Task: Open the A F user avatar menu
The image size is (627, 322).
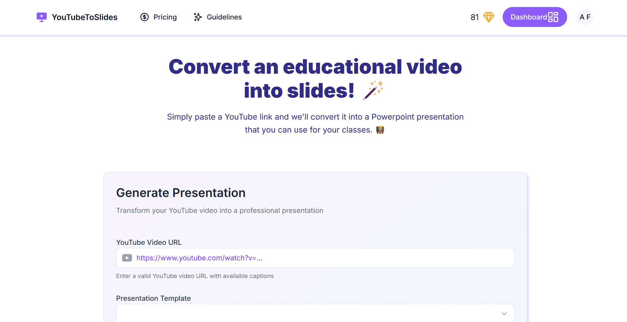Action: click(585, 17)
